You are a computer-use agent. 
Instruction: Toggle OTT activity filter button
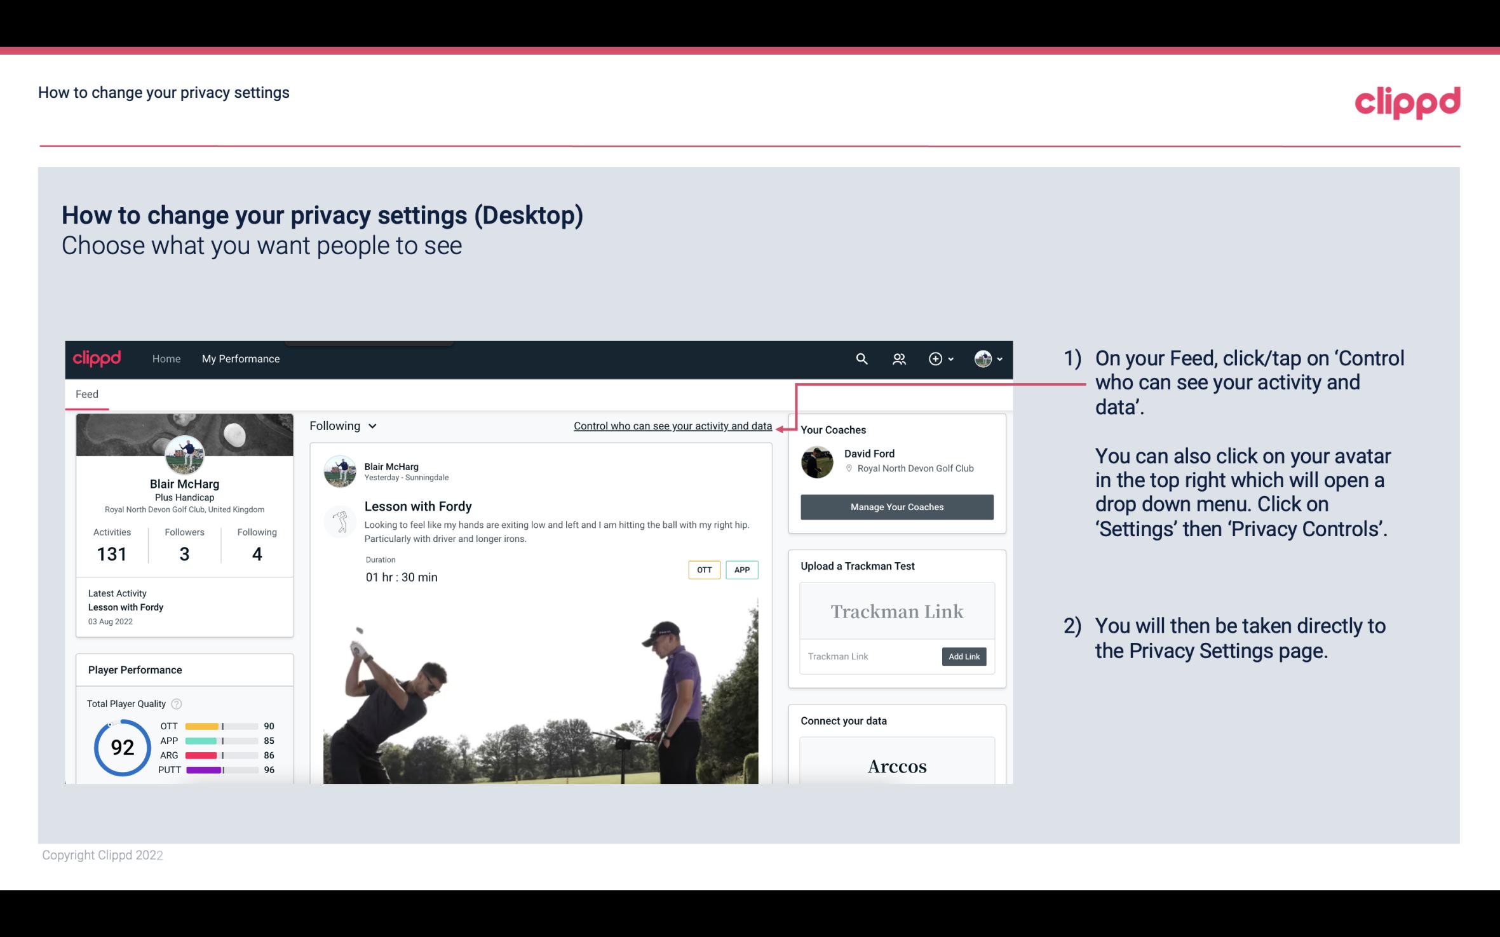[x=703, y=568]
